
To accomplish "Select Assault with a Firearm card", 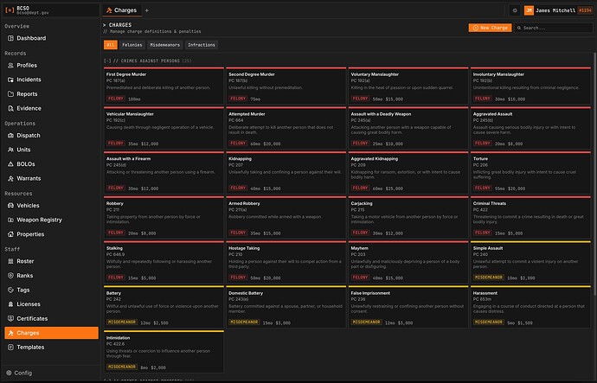I will coord(164,173).
